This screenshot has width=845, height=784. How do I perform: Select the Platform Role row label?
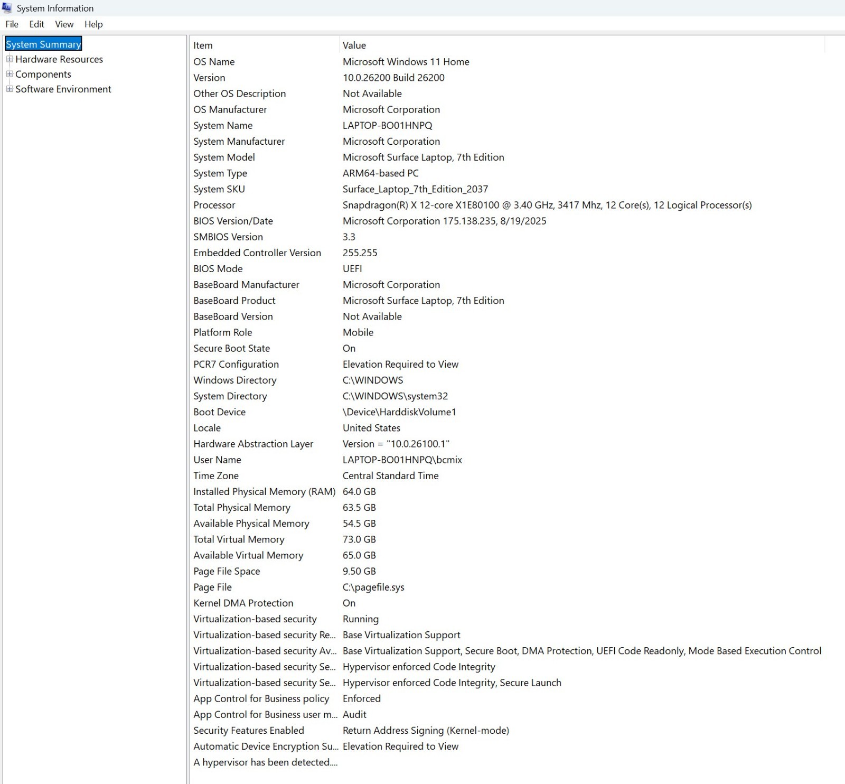tap(223, 332)
